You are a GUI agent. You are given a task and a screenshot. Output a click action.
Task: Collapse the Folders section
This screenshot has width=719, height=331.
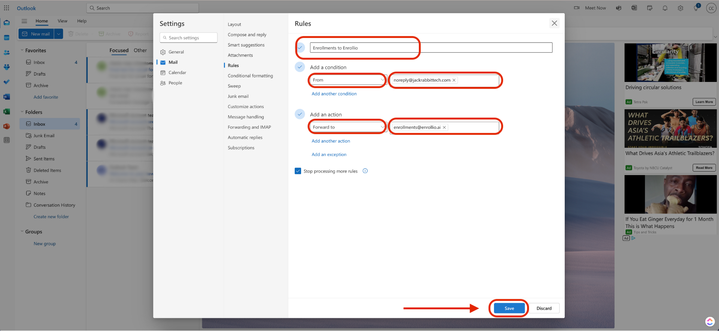[x=22, y=112]
